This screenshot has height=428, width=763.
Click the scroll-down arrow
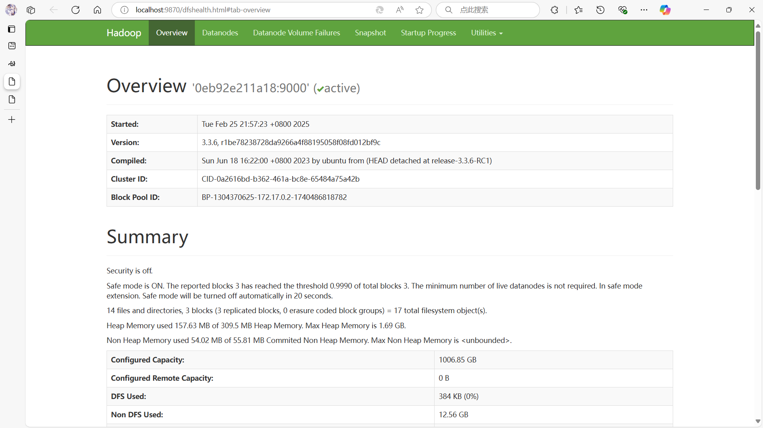[758, 421]
